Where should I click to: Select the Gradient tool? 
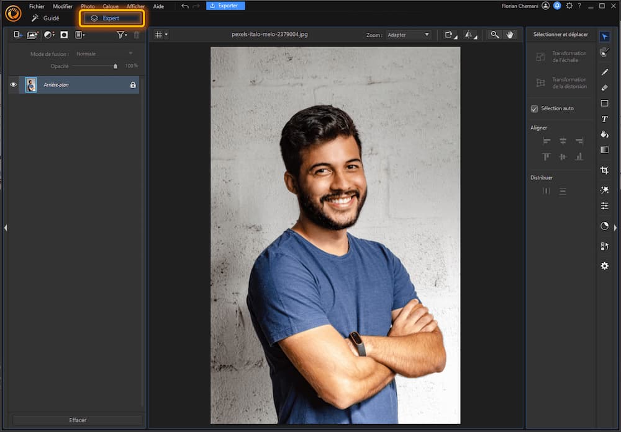coord(604,150)
